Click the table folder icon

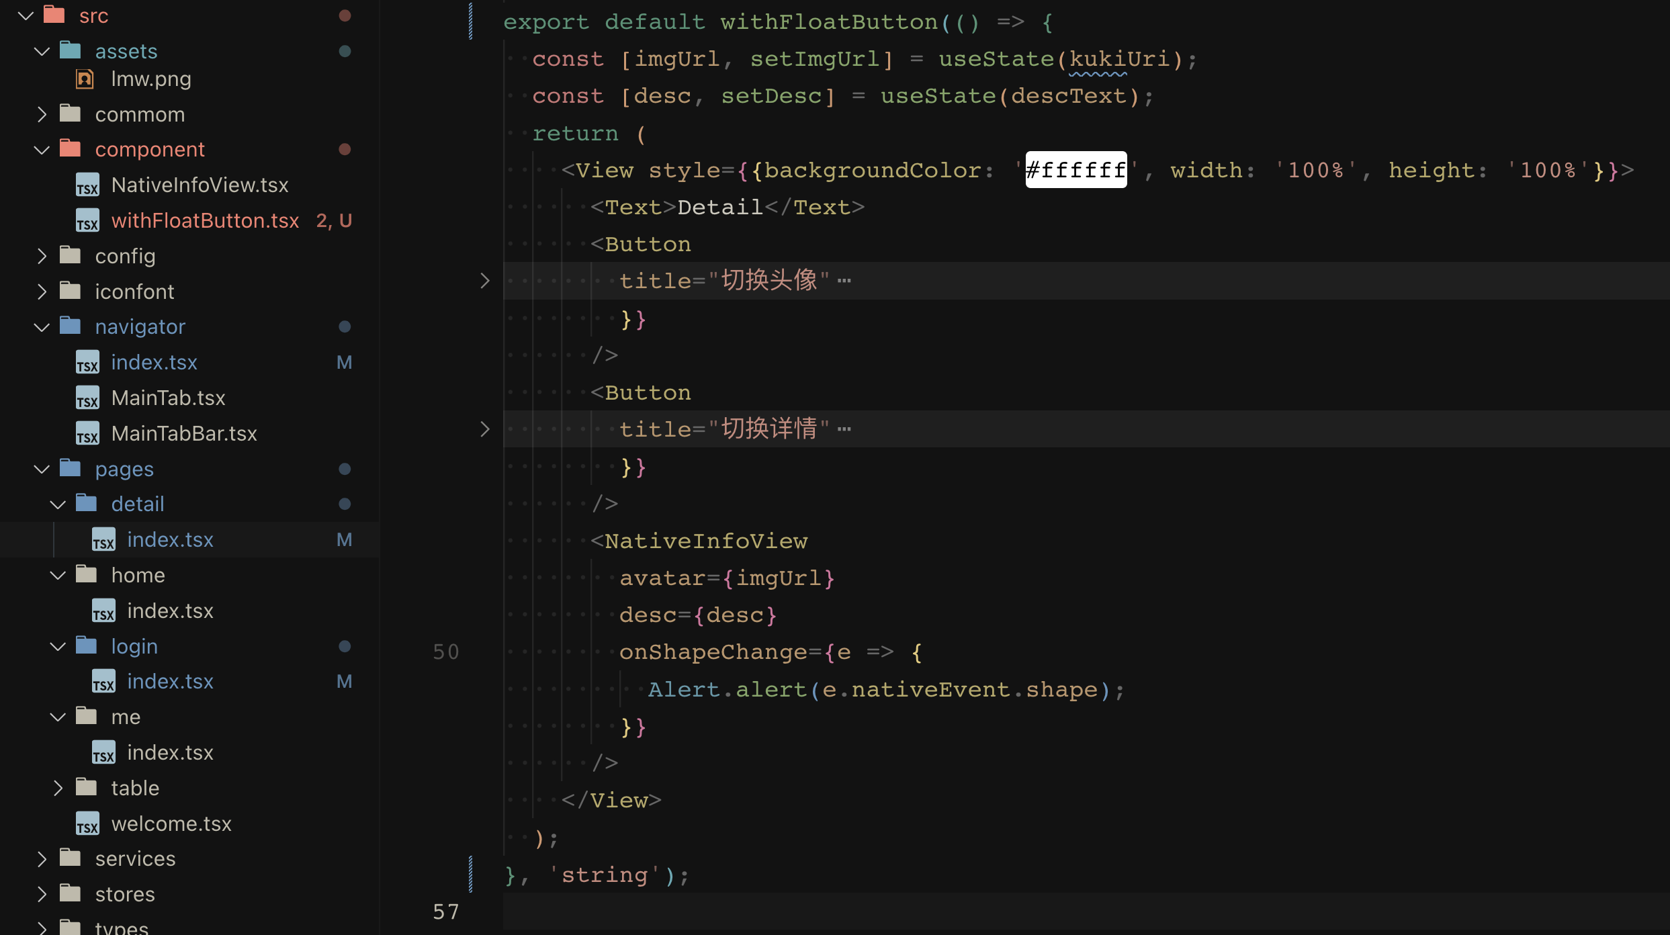(87, 787)
